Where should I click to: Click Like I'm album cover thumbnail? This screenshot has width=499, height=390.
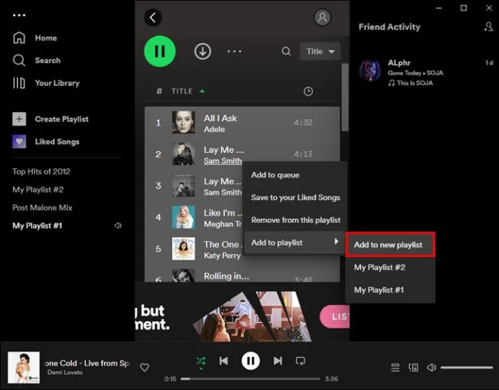pos(183,217)
